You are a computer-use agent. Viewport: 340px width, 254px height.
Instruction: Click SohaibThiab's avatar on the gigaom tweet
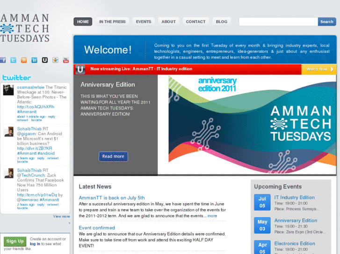(x=9, y=131)
